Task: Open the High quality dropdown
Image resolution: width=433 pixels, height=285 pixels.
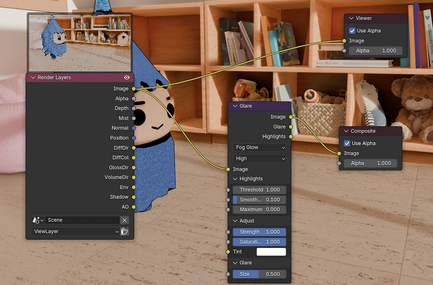Action: coord(259,158)
